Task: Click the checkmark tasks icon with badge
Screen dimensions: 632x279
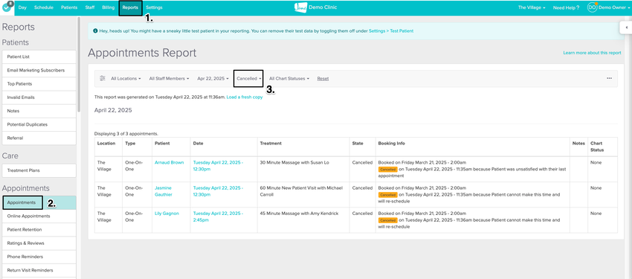Action: click(x=7, y=7)
